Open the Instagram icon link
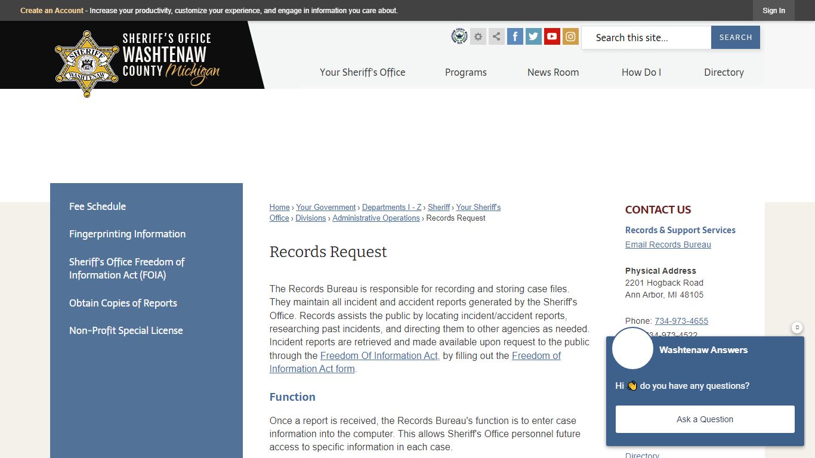 (x=570, y=37)
